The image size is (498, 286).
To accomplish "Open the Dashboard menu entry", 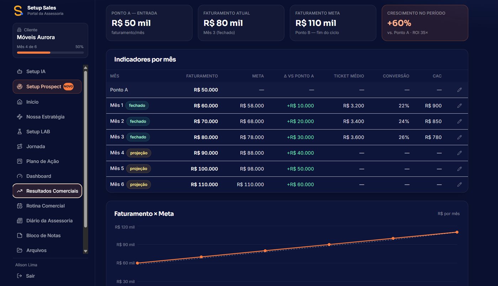I will pos(47,176).
